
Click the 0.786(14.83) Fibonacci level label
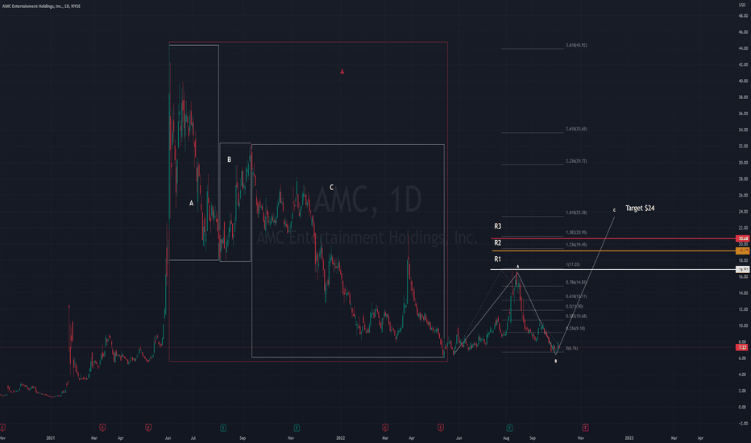tap(576, 283)
